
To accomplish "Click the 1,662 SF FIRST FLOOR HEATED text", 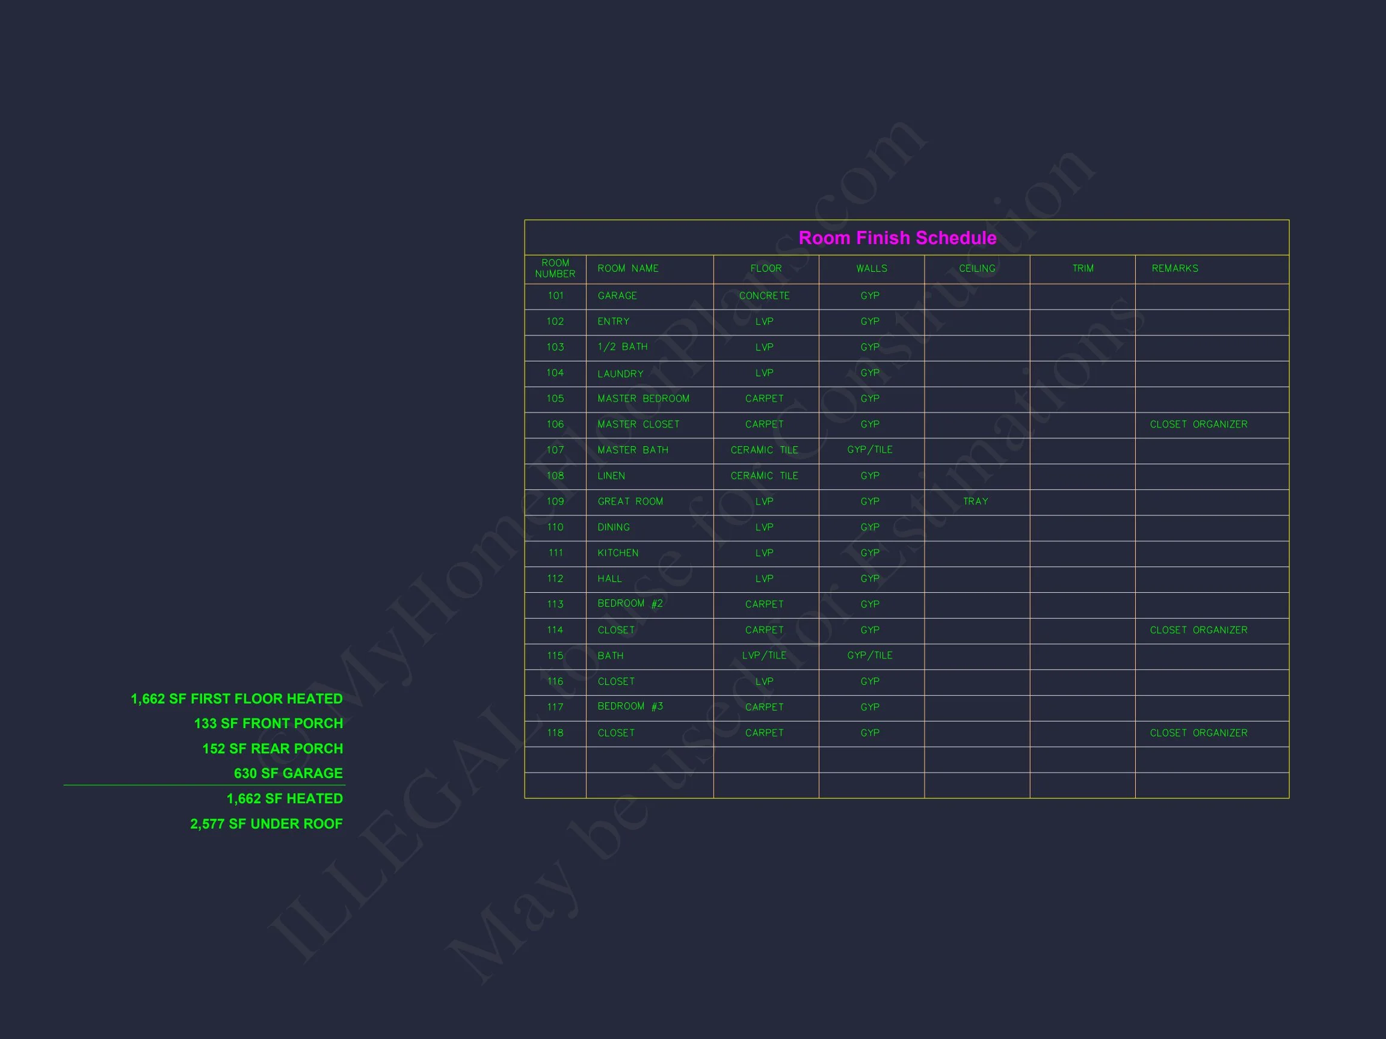I will click(x=236, y=699).
